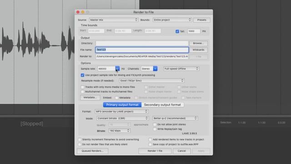The image size is (291, 164).
Task: Open the Bounds dropdown showing Entire project
Action: 172,20
